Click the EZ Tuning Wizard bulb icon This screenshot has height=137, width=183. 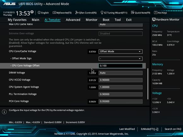coord(102,13)
